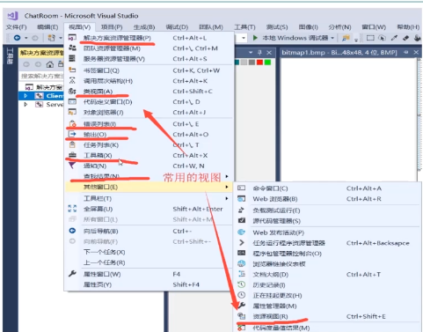Click the green Start Debugging play button

click(x=255, y=38)
